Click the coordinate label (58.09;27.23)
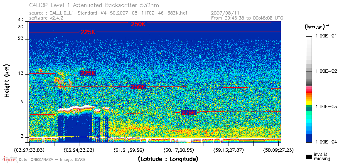The width and height of the screenshot is (337, 163). (278, 150)
